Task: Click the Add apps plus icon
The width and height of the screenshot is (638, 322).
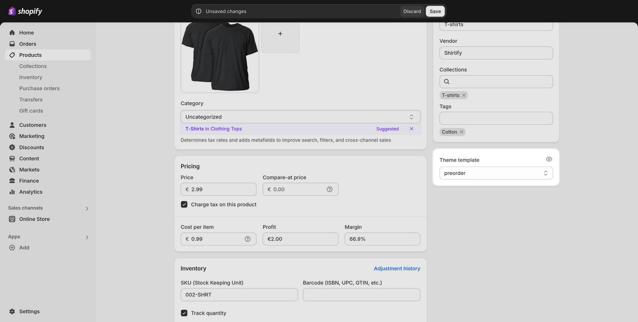Action: click(x=12, y=248)
